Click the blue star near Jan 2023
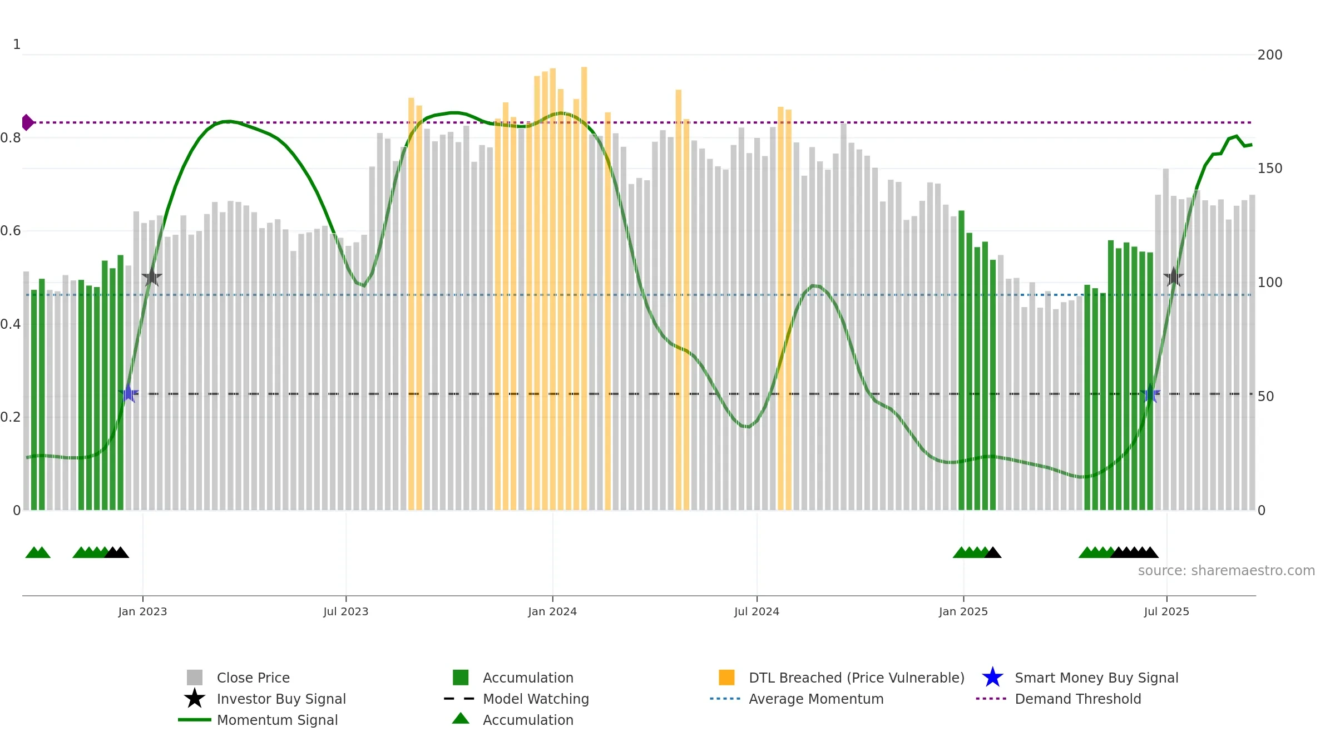The width and height of the screenshot is (1335, 751). [128, 393]
